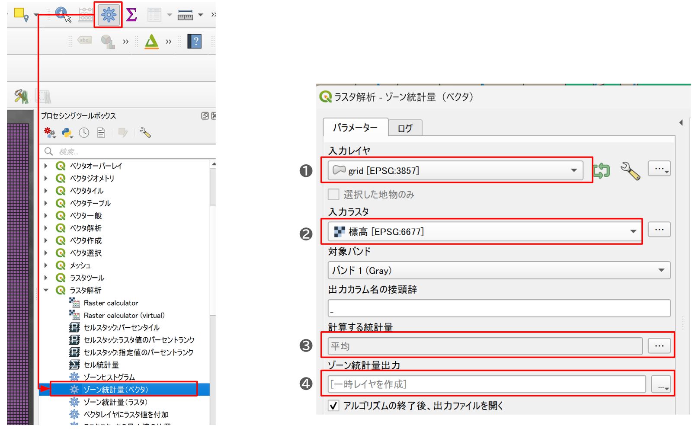Uncheck アルゴリズムの終了後、出力ファイルを開く checkbox
The image size is (692, 435).
333,406
